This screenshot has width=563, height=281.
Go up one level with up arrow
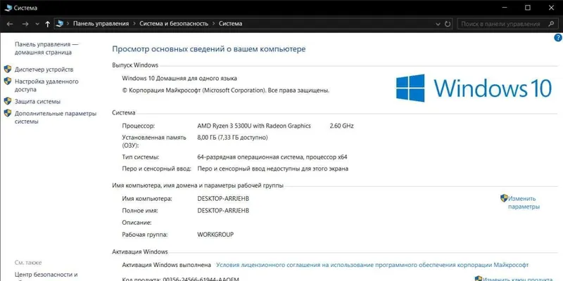[x=47, y=24]
